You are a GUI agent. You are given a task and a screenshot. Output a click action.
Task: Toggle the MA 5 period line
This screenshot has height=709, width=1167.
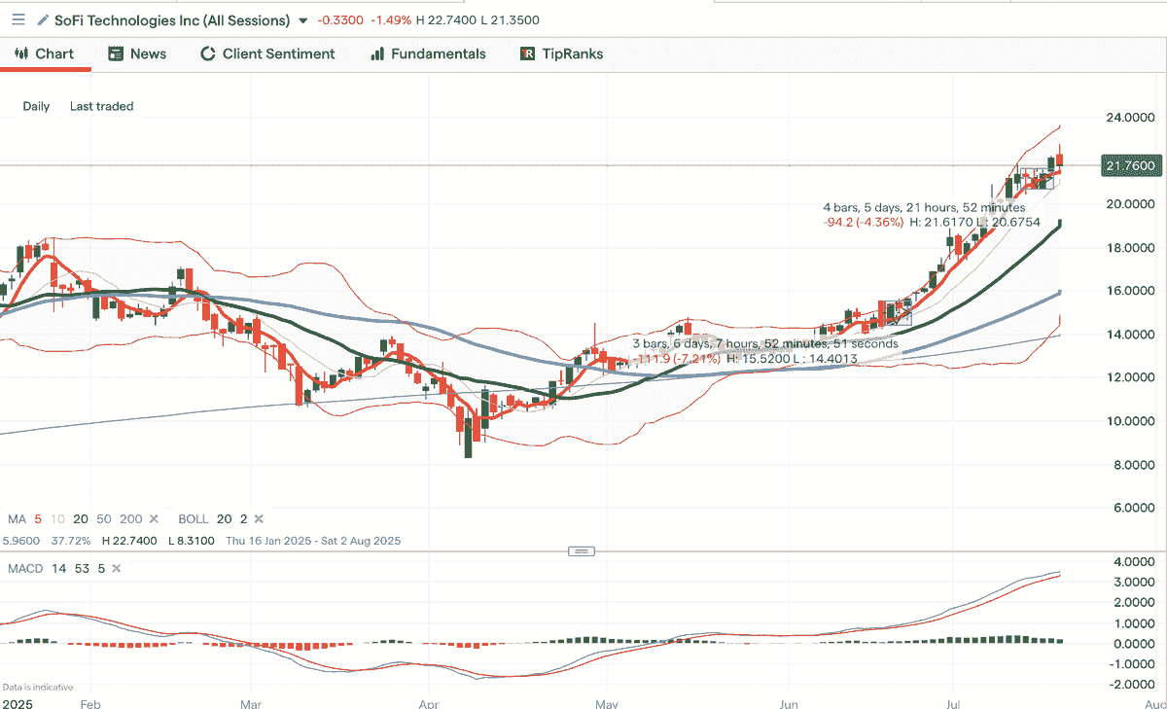(x=38, y=518)
